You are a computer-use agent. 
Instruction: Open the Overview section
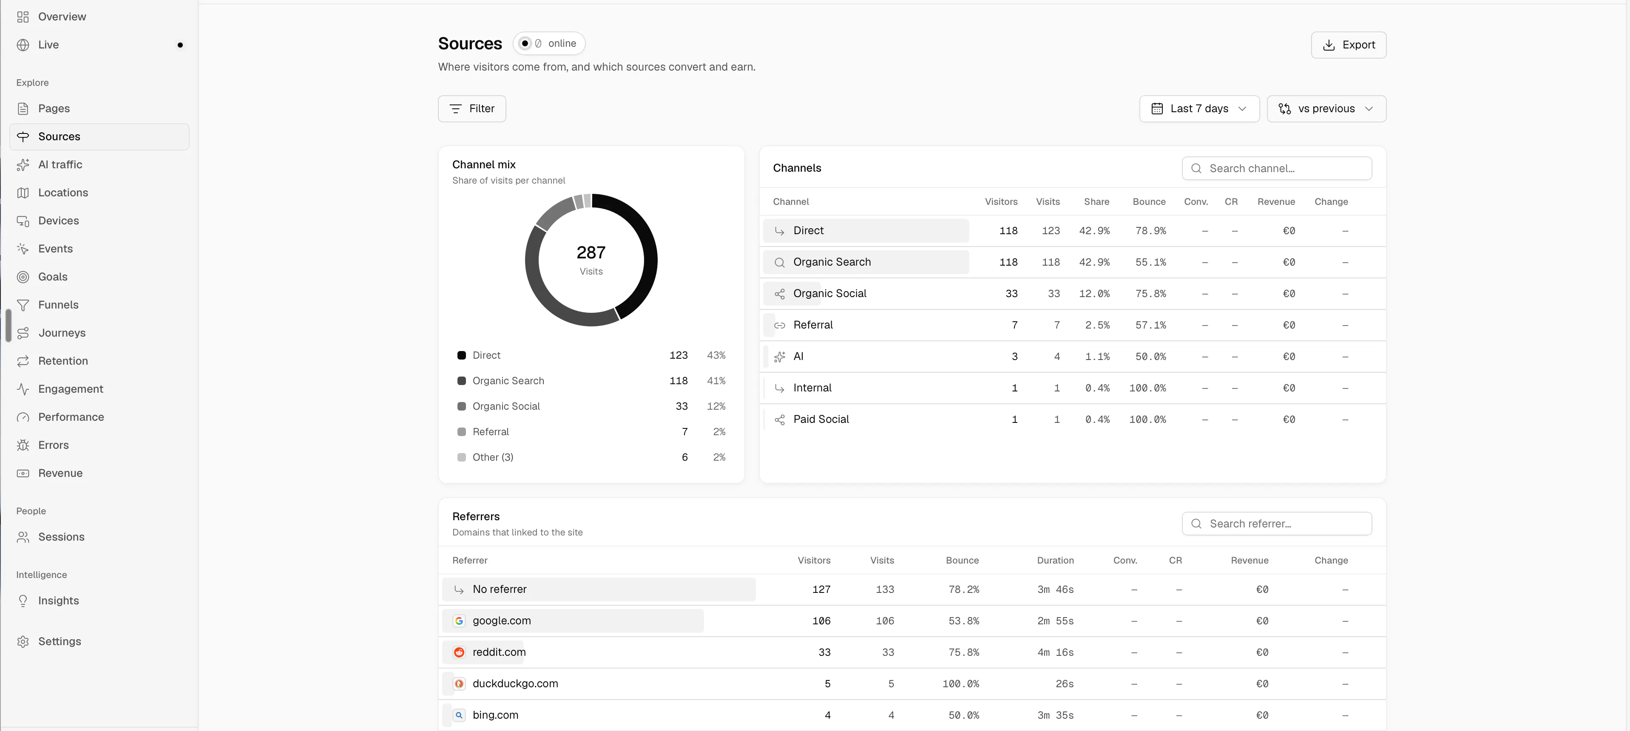[99, 17]
